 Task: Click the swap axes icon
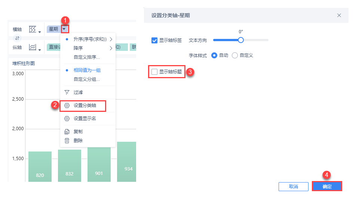click(x=18, y=38)
